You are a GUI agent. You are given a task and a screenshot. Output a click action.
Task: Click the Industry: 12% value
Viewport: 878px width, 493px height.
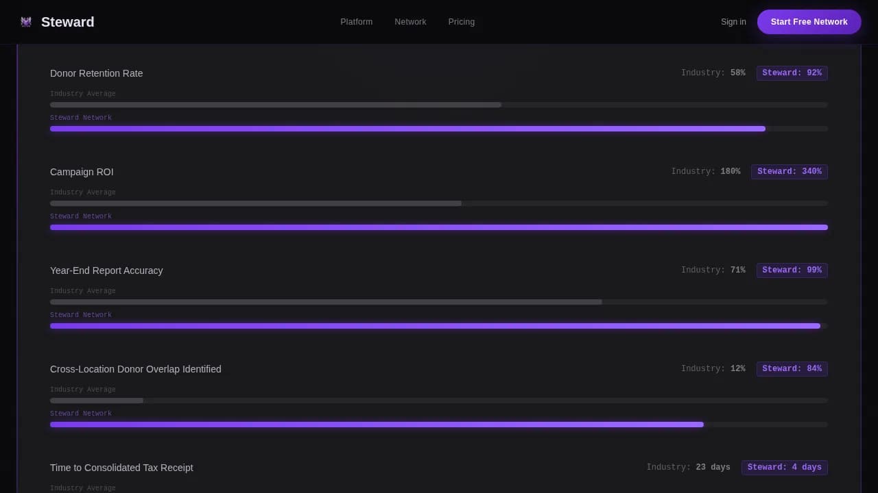[713, 368]
